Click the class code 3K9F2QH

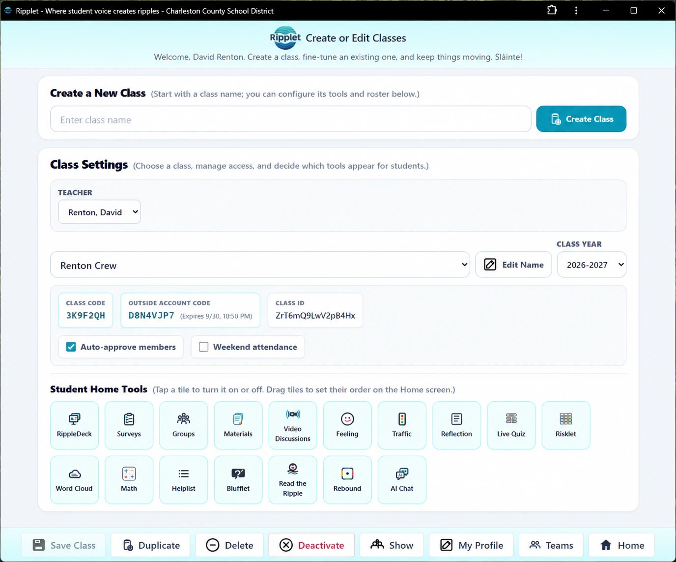pos(85,316)
